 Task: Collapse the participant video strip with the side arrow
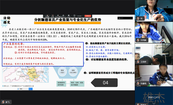(133, 52)
